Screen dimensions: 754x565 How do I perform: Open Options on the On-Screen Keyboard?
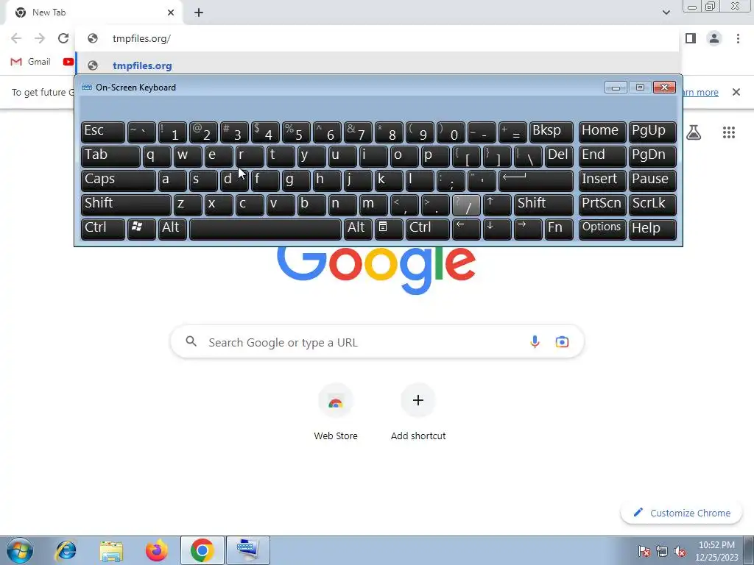click(602, 230)
